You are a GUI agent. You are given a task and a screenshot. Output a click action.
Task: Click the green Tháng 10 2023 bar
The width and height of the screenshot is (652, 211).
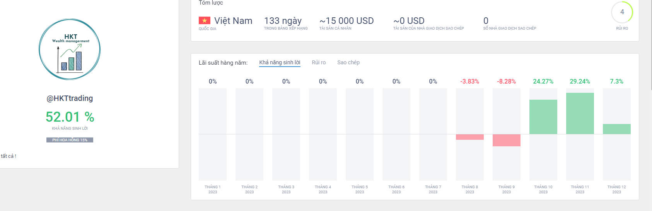coord(543,117)
